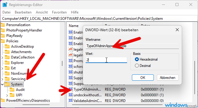The image size is (198, 108).
Task: Select the Policies folder icon
Action: (x=3, y=41)
